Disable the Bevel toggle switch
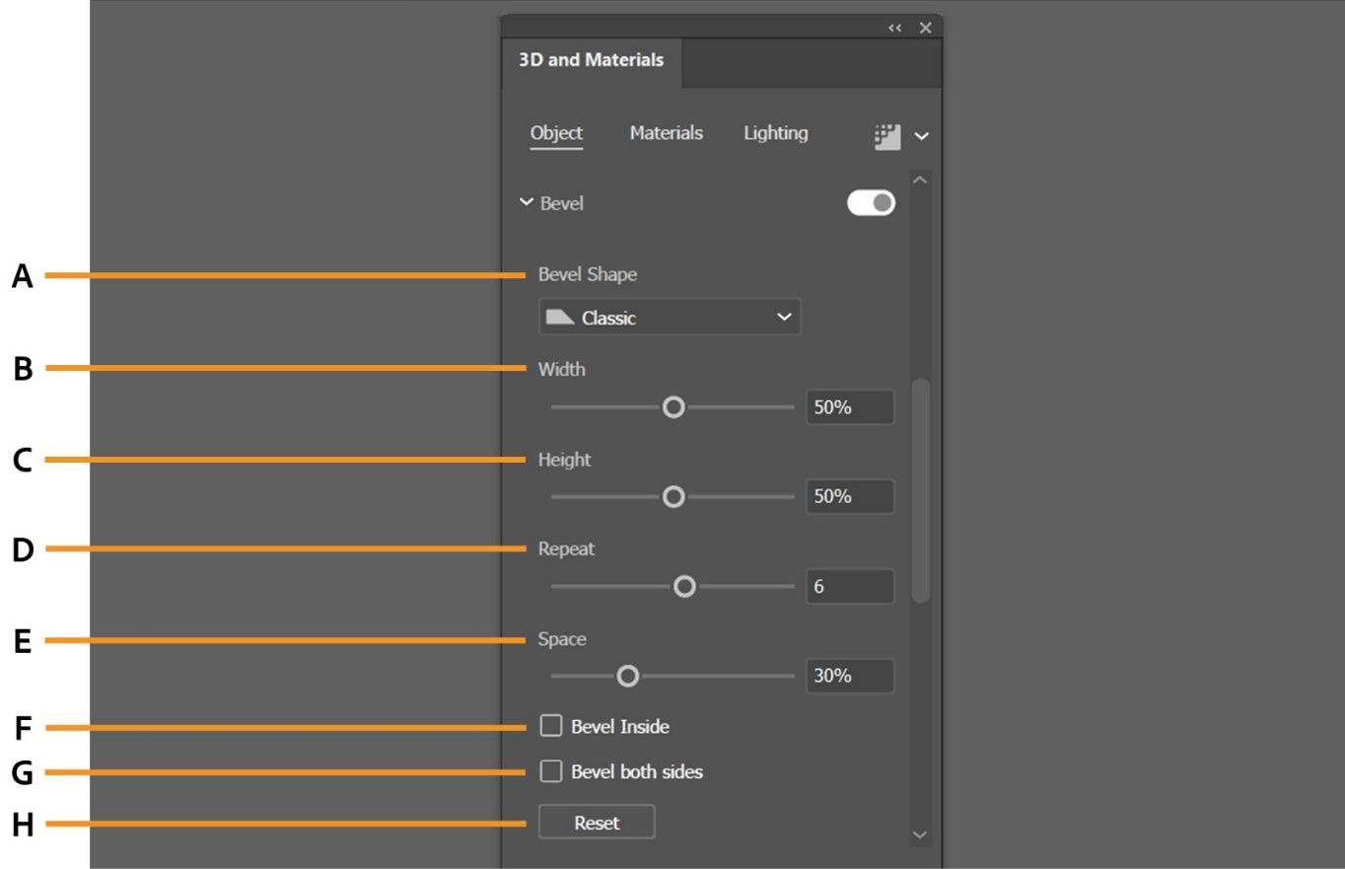 point(872,201)
